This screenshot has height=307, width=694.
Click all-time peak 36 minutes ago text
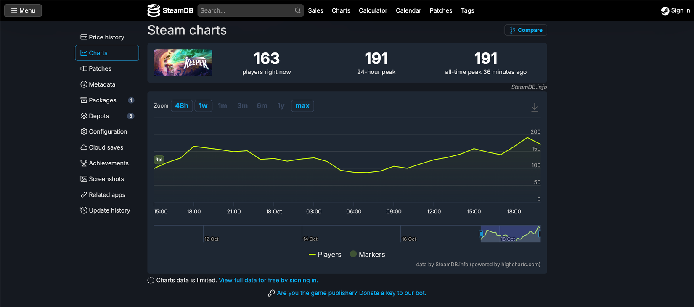(x=486, y=72)
